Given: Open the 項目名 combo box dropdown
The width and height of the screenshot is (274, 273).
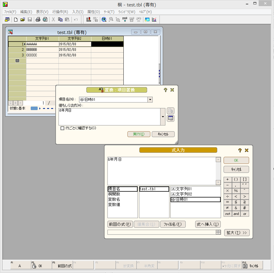Looking at the screenshot, I should pyautogui.click(x=150, y=100).
